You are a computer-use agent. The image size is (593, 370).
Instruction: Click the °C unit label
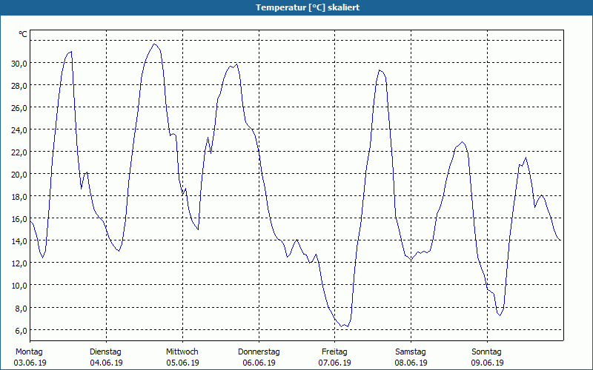pos(23,34)
